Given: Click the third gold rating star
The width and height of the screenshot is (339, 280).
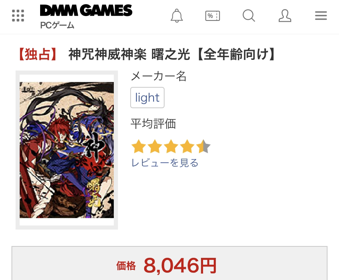Looking at the screenshot, I should click(171, 147).
